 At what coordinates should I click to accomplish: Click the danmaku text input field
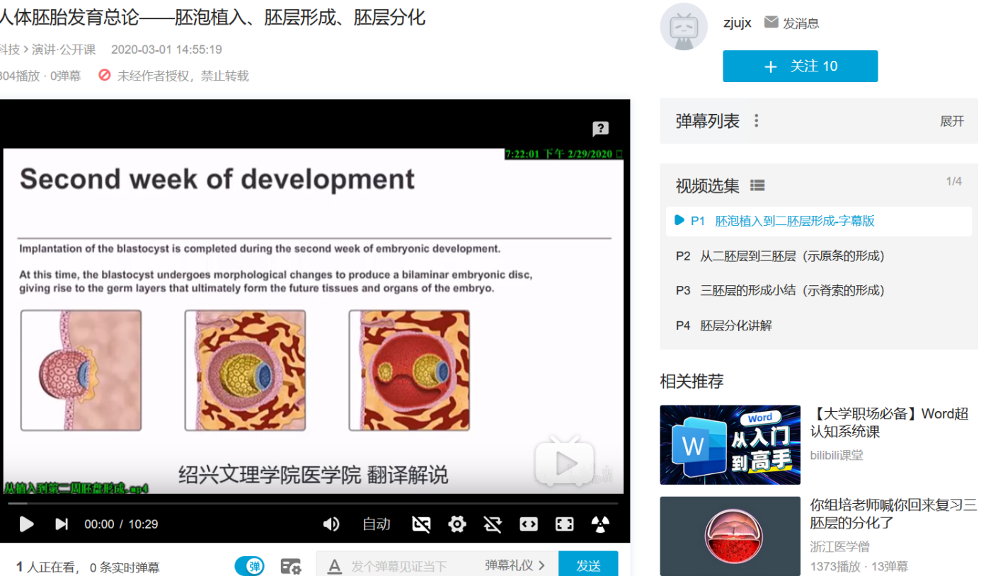(403, 566)
